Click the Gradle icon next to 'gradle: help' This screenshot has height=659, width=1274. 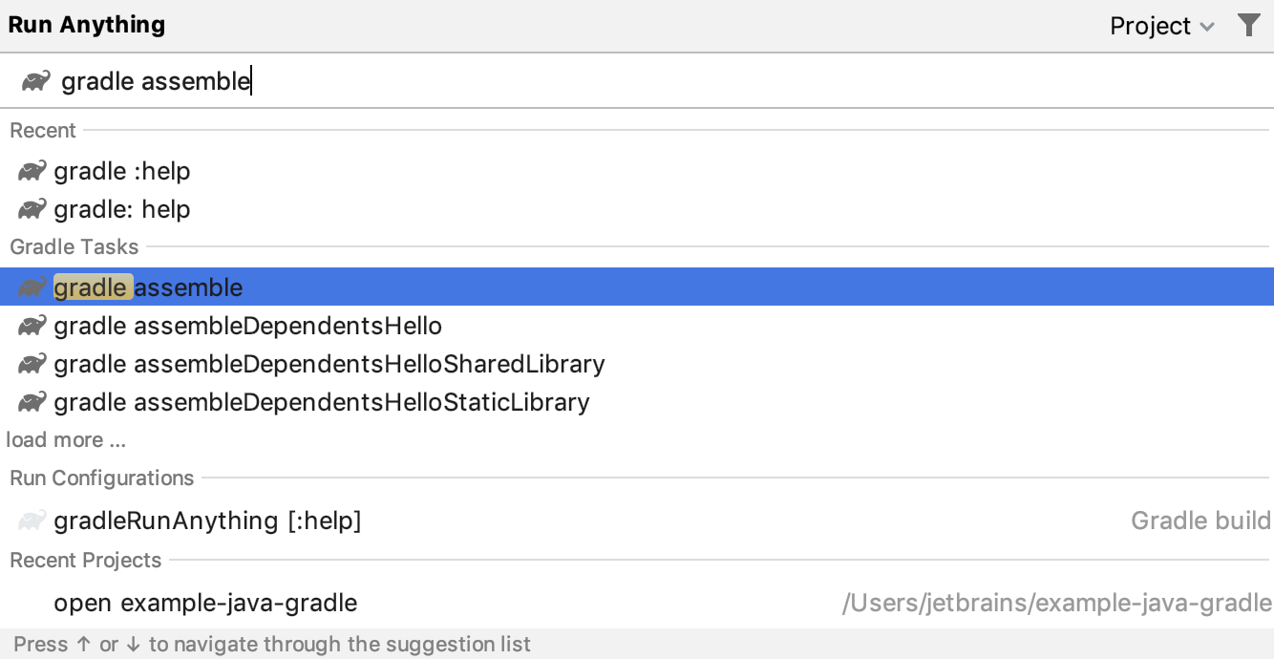pos(32,208)
